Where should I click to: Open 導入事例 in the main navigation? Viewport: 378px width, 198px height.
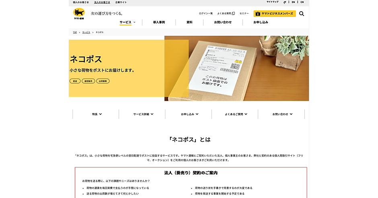[159, 22]
